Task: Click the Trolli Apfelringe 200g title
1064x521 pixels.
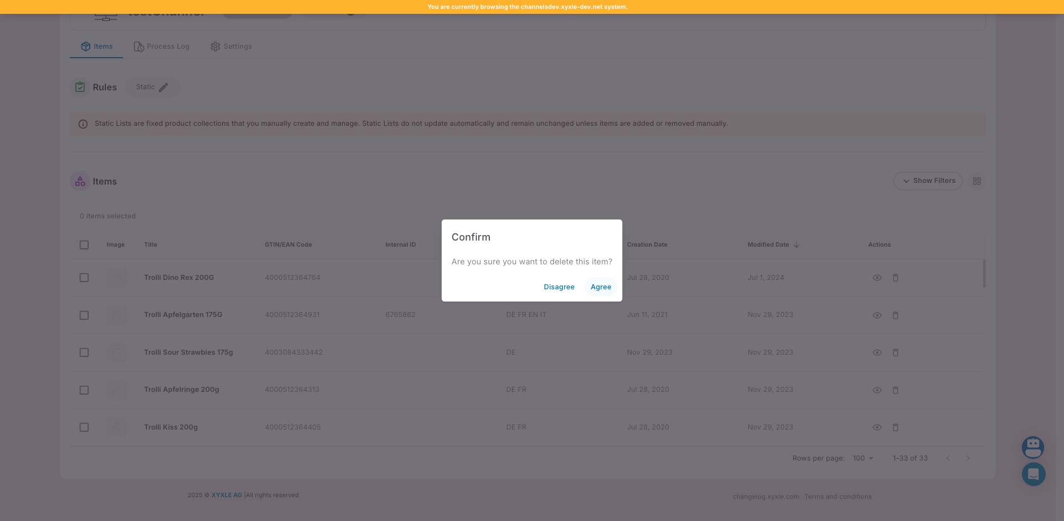Action: (x=182, y=390)
